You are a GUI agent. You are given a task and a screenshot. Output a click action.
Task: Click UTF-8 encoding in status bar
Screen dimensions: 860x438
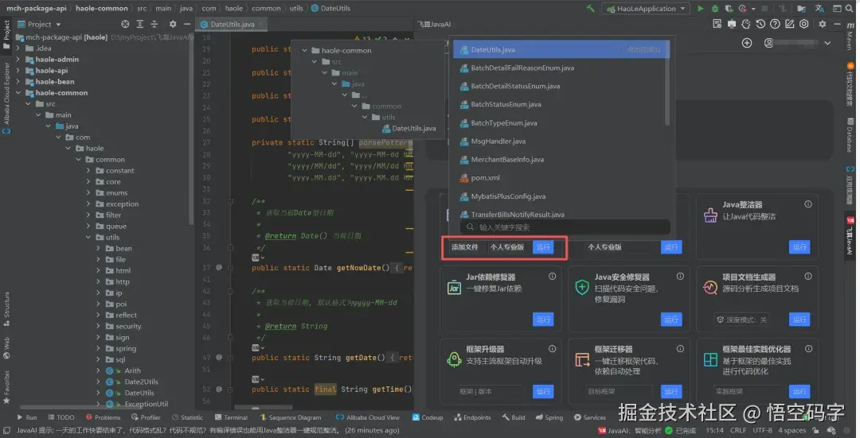pos(762,430)
